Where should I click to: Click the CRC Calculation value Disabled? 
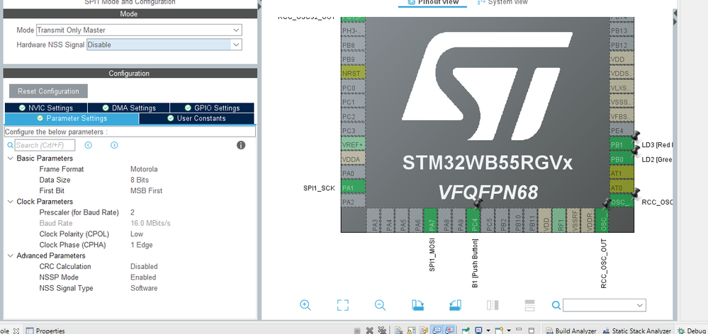(144, 266)
